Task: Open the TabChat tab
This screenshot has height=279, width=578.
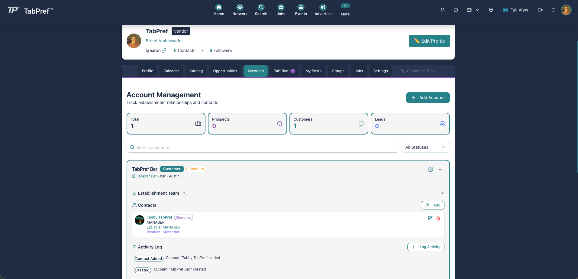Action: point(284,71)
